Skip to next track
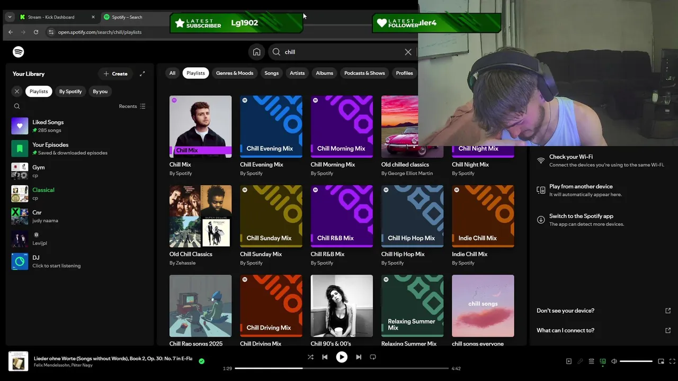 359,357
